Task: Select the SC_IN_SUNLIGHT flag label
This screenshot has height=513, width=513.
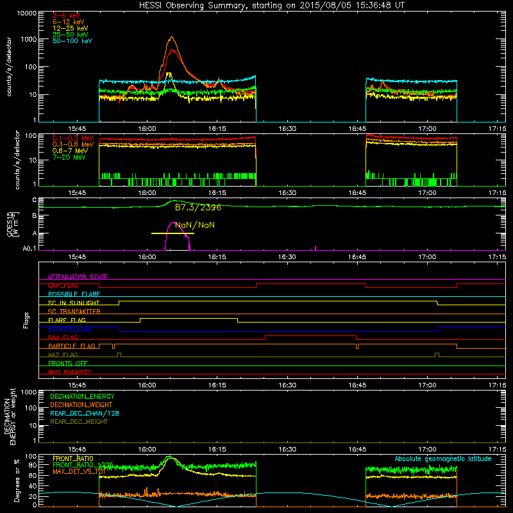Action: click(74, 303)
